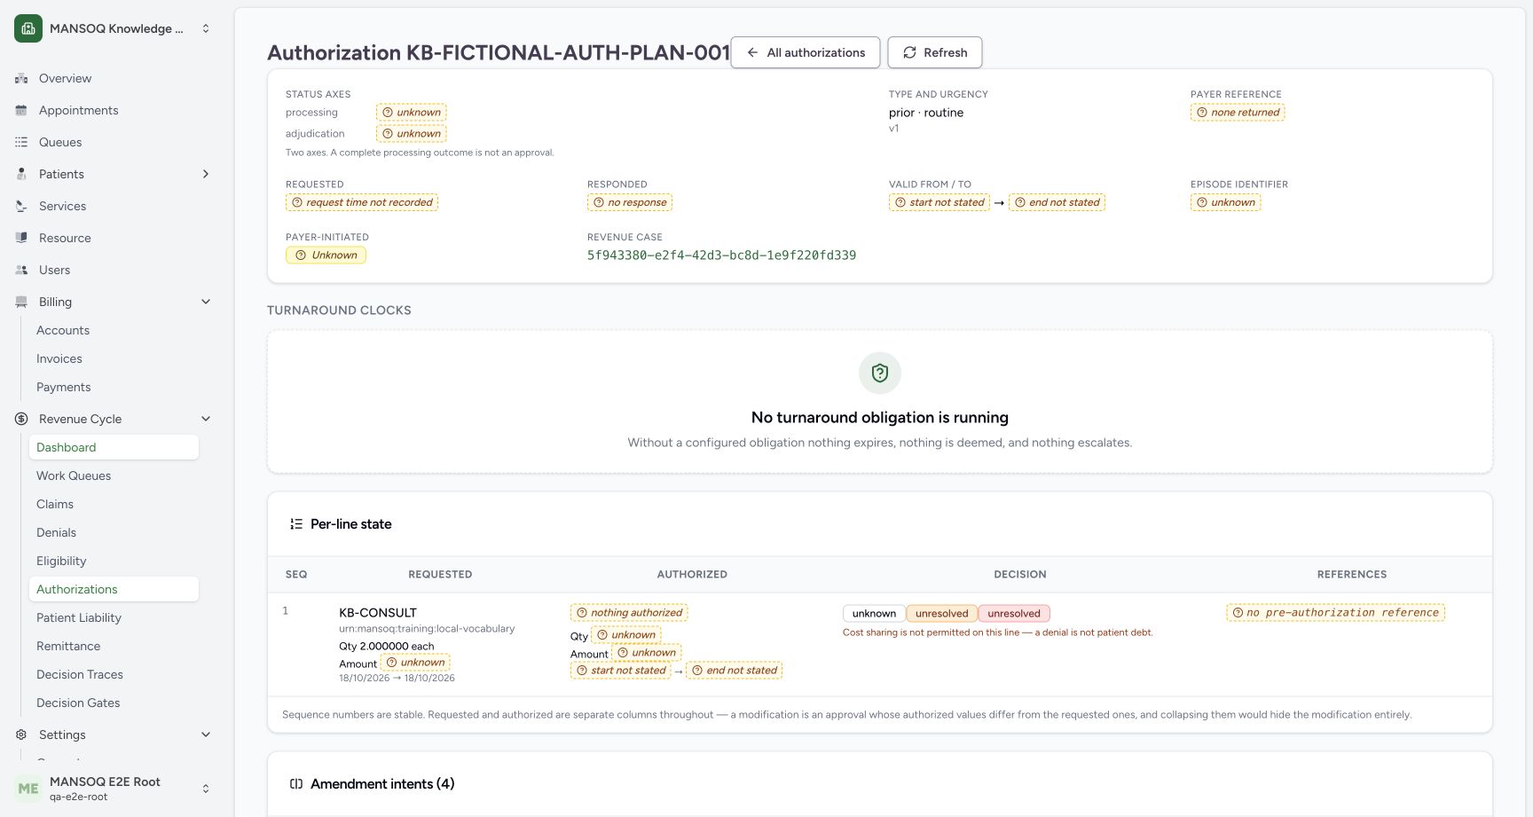The width and height of the screenshot is (1533, 817).
Task: Collapse the Revenue Cycle section chevron
Action: click(x=206, y=419)
